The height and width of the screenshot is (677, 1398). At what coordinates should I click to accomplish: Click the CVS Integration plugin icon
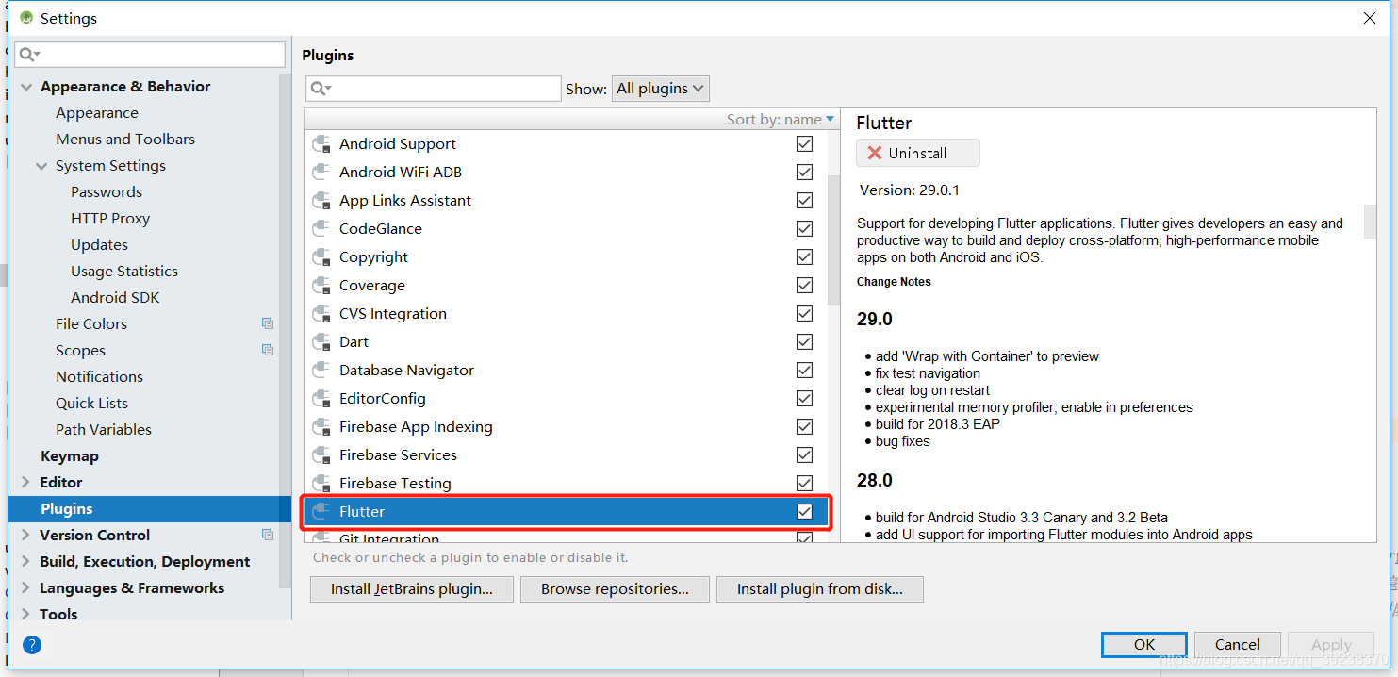click(x=321, y=314)
